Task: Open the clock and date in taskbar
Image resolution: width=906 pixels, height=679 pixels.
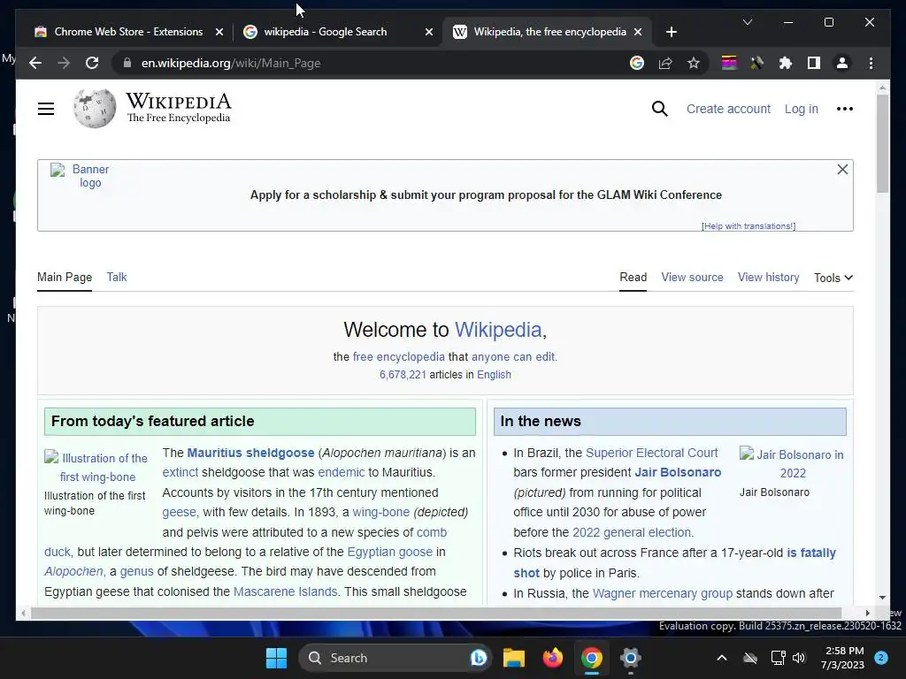Action: (x=842, y=658)
